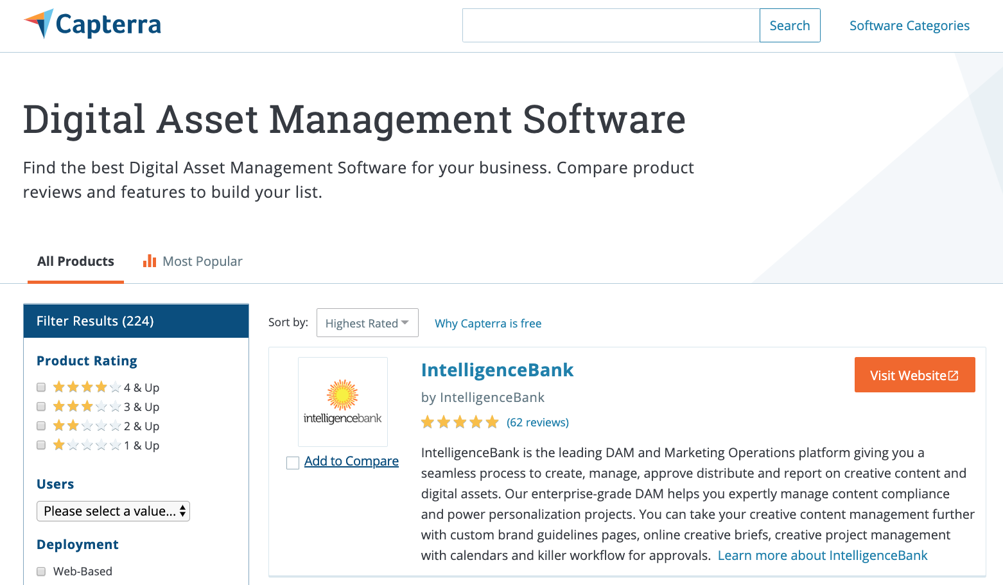
Task: Click the Product Rating heading
Action: 87,361
